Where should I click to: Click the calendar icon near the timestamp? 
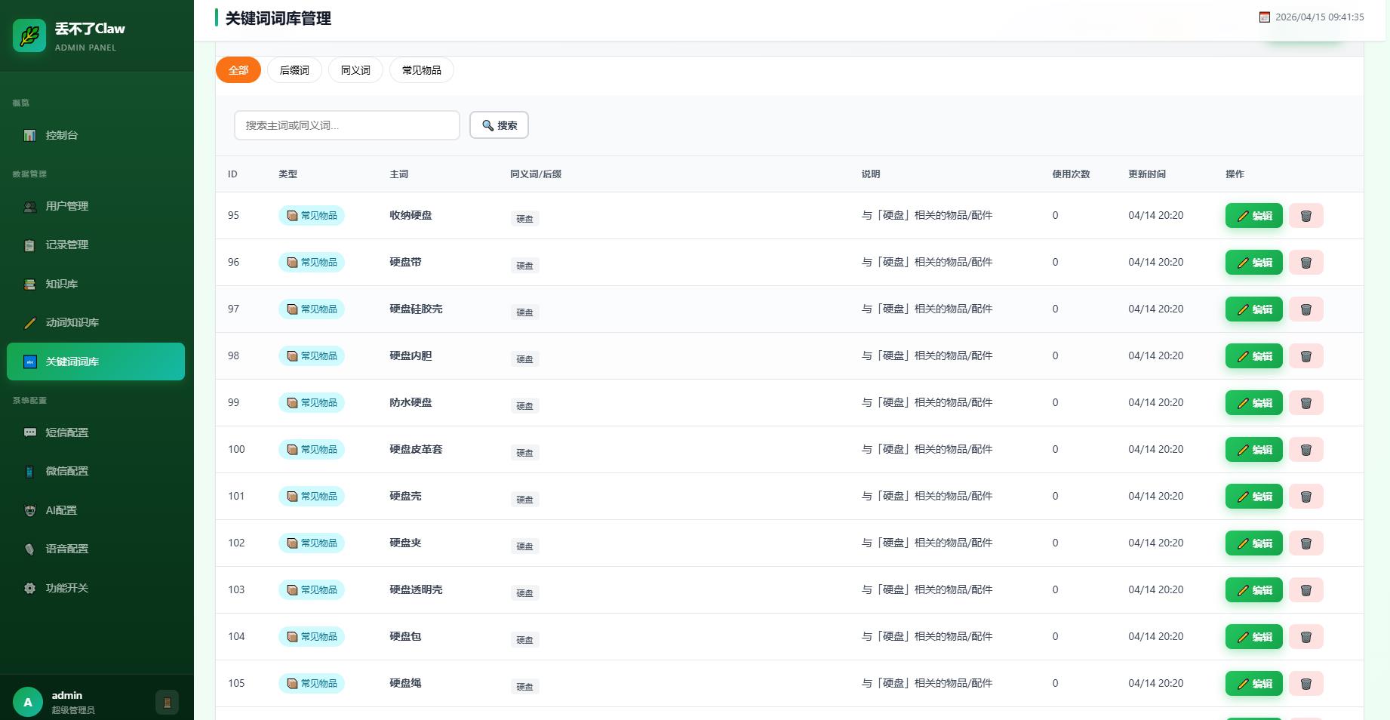[x=1264, y=17]
